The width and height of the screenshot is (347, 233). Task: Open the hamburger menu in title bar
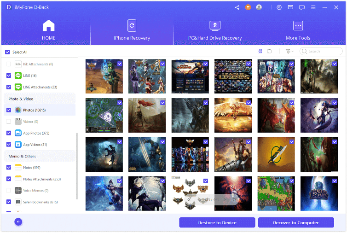click(x=314, y=7)
